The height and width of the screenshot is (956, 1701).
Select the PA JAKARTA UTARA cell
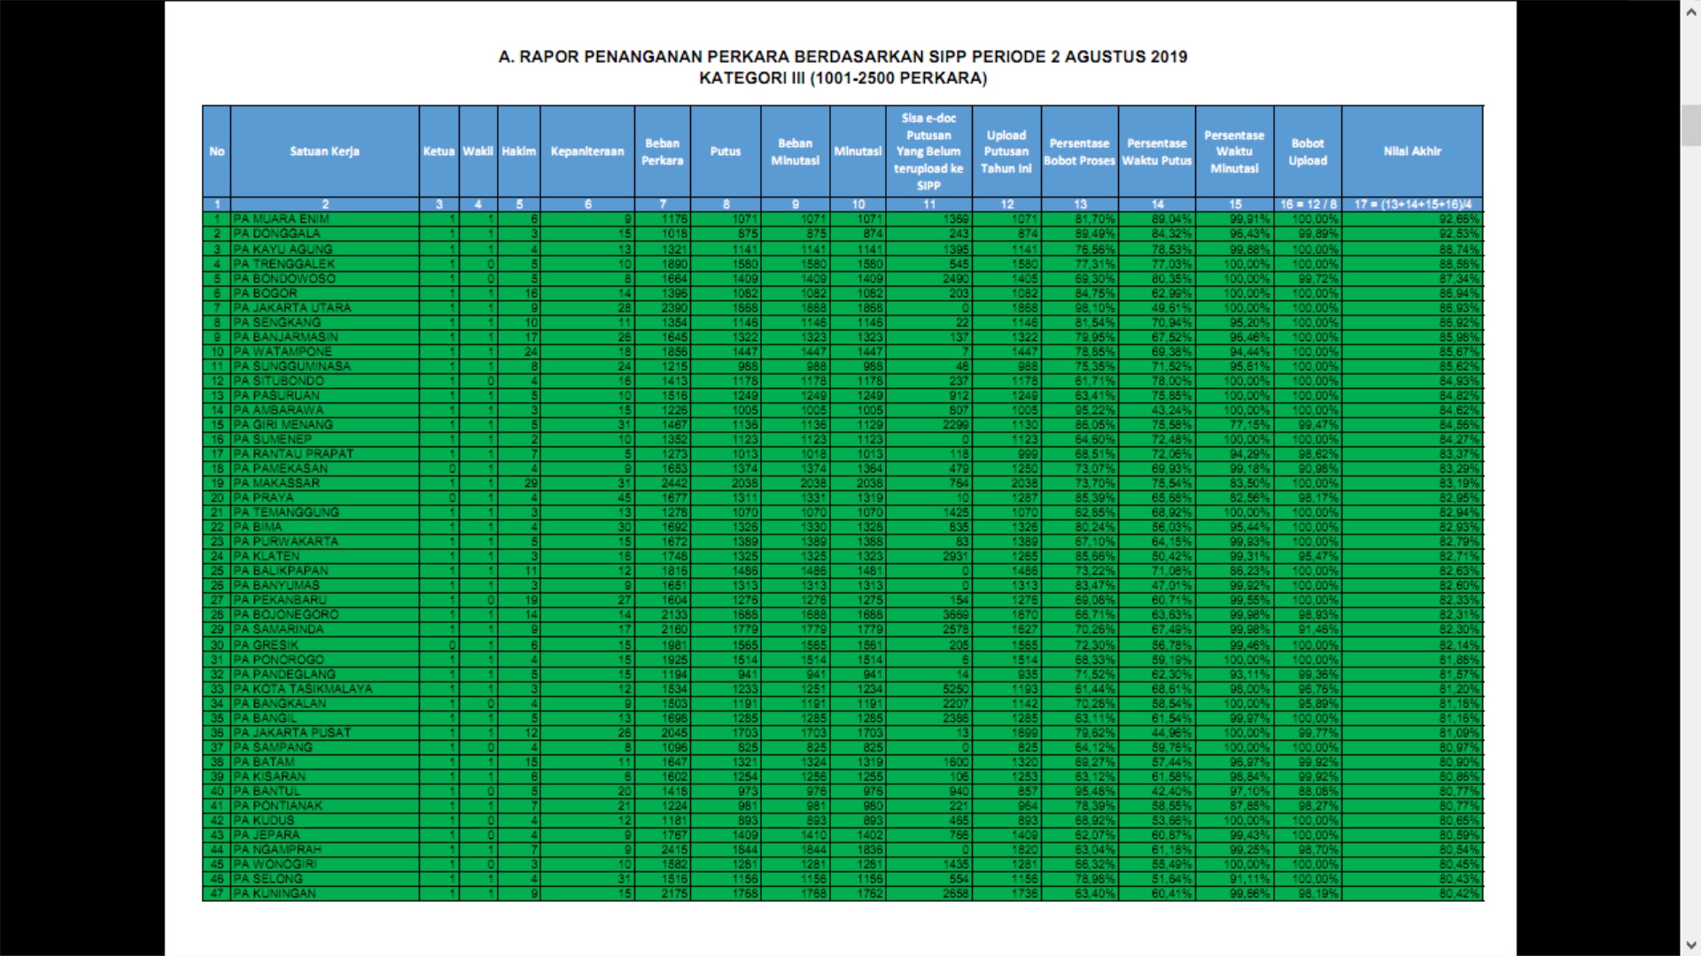tap(292, 307)
